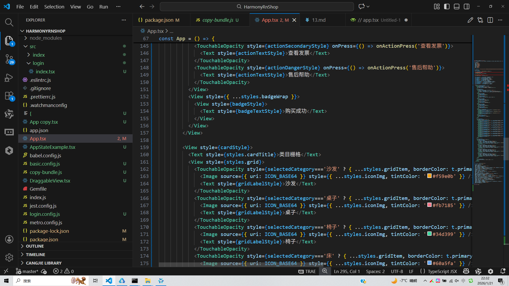
Task: Toggle Secondary Side Bar layout button
Action: click(467, 7)
